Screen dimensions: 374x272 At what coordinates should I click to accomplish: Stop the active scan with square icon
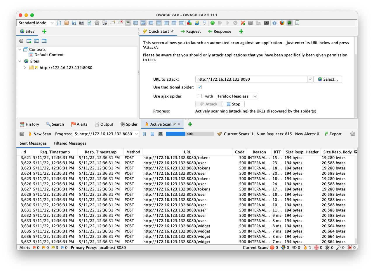tap(152, 134)
